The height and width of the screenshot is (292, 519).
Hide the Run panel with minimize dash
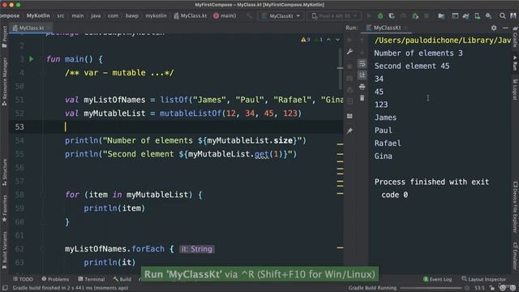pyautogui.click(x=505, y=28)
